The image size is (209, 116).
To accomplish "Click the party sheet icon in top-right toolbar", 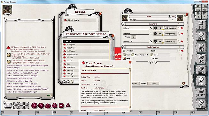I will tap(204, 6).
